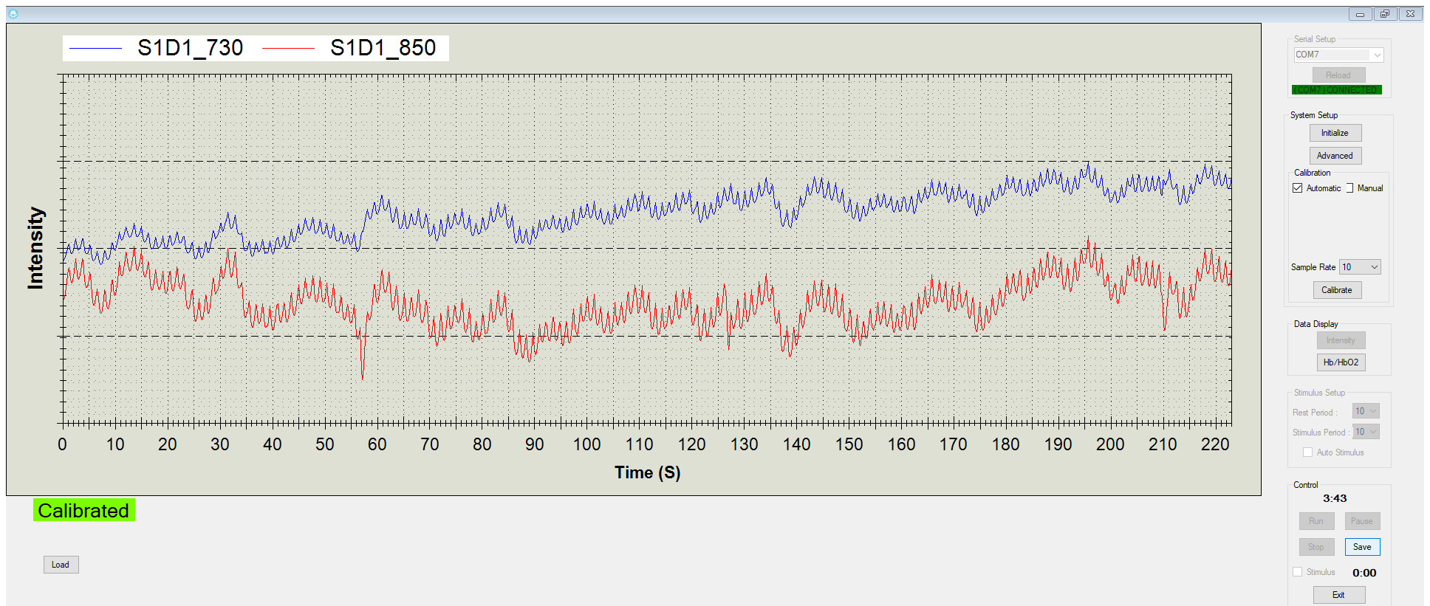
Task: Open the COM7 serial port dropdown
Action: click(1338, 55)
